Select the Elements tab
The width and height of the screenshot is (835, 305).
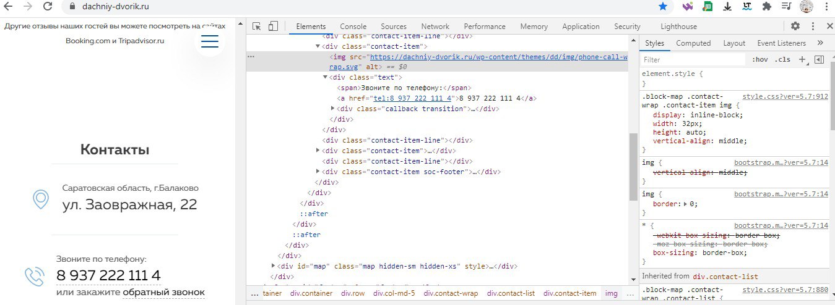pyautogui.click(x=311, y=27)
